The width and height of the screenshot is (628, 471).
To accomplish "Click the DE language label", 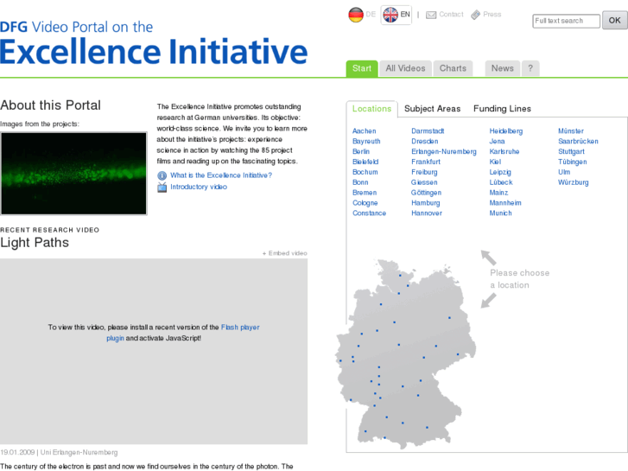I will (371, 15).
